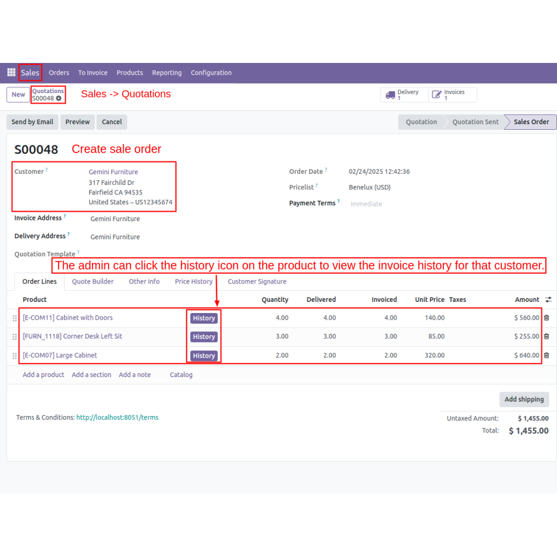The width and height of the screenshot is (557, 557).
Task: View History for Large Cabinet
Action: click(x=204, y=355)
